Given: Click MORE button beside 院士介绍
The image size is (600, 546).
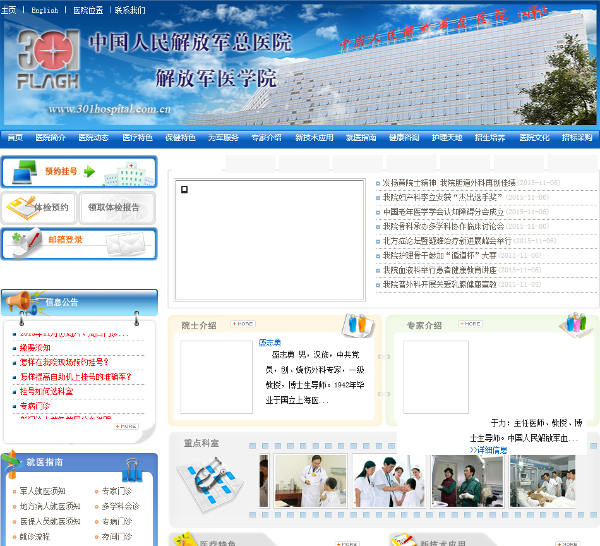Looking at the screenshot, I should [x=243, y=324].
